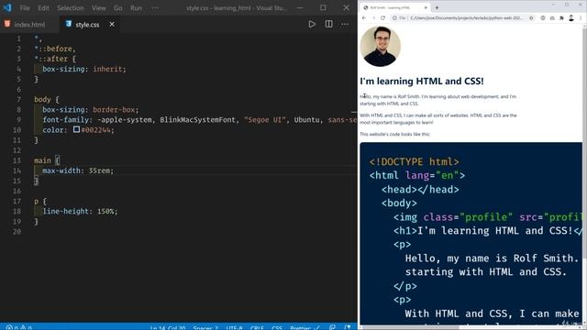The height and width of the screenshot is (330, 587).
Task: Switch to the index.html editor tab
Action: point(29,25)
